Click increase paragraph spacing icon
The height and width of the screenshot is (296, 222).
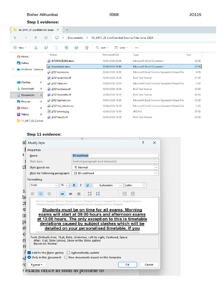coord(90,193)
